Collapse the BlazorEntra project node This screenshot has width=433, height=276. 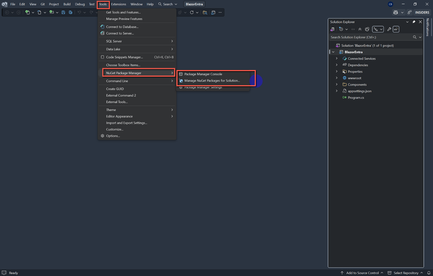coord(333,52)
